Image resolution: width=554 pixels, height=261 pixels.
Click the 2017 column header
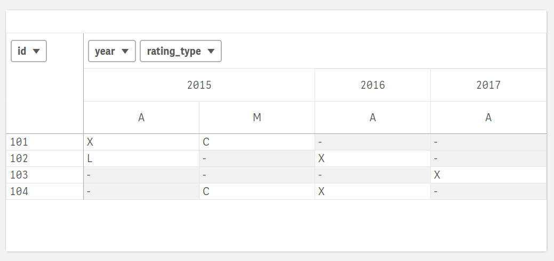(488, 85)
